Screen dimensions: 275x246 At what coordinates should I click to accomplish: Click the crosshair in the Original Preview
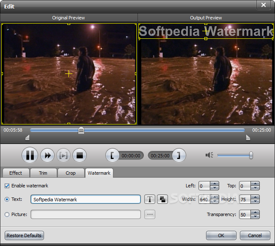click(69, 74)
